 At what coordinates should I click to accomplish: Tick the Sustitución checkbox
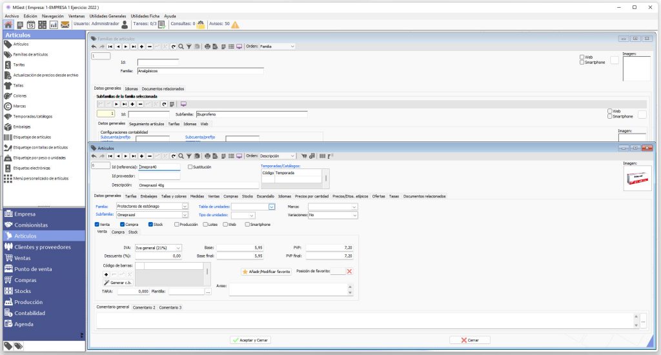point(190,167)
